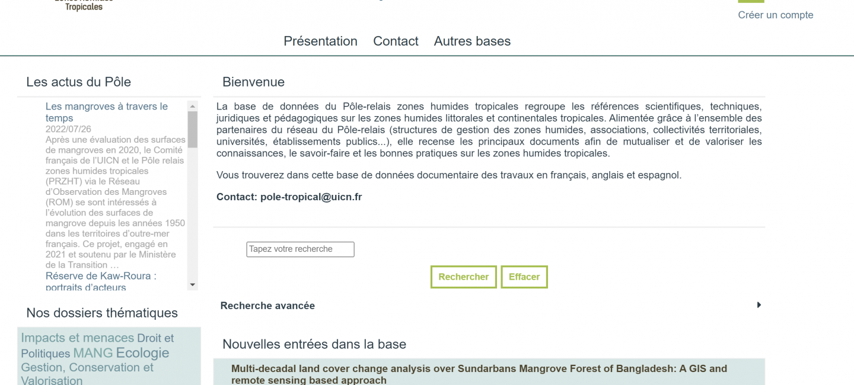This screenshot has height=385, width=854.
Task: Click the triangle arrow beside Recherche avancée
Action: (x=759, y=305)
